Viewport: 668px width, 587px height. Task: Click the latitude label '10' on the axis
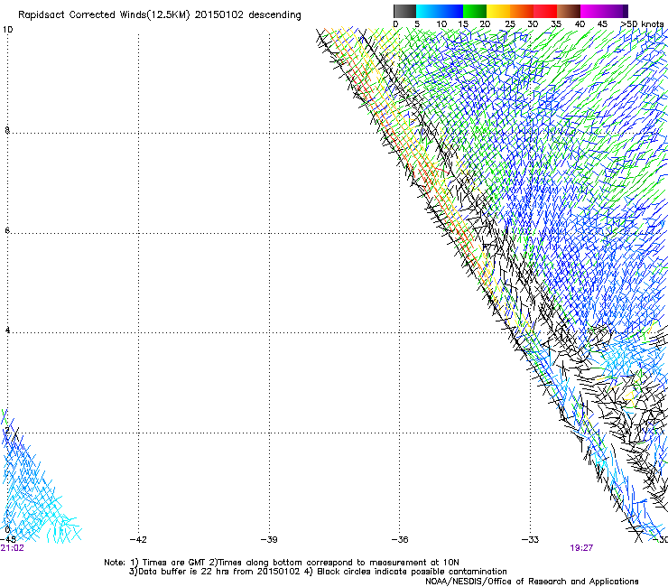click(7, 30)
